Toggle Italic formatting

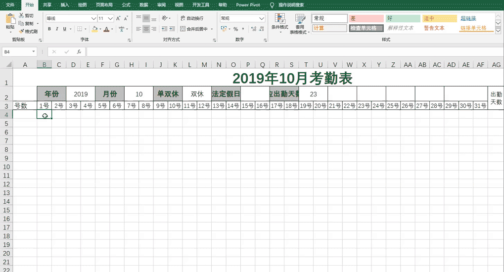pyautogui.click(x=57, y=29)
